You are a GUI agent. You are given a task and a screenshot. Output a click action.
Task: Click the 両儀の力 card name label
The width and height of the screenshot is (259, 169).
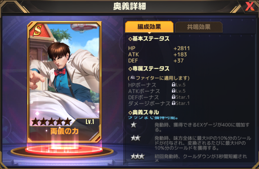point(64,131)
